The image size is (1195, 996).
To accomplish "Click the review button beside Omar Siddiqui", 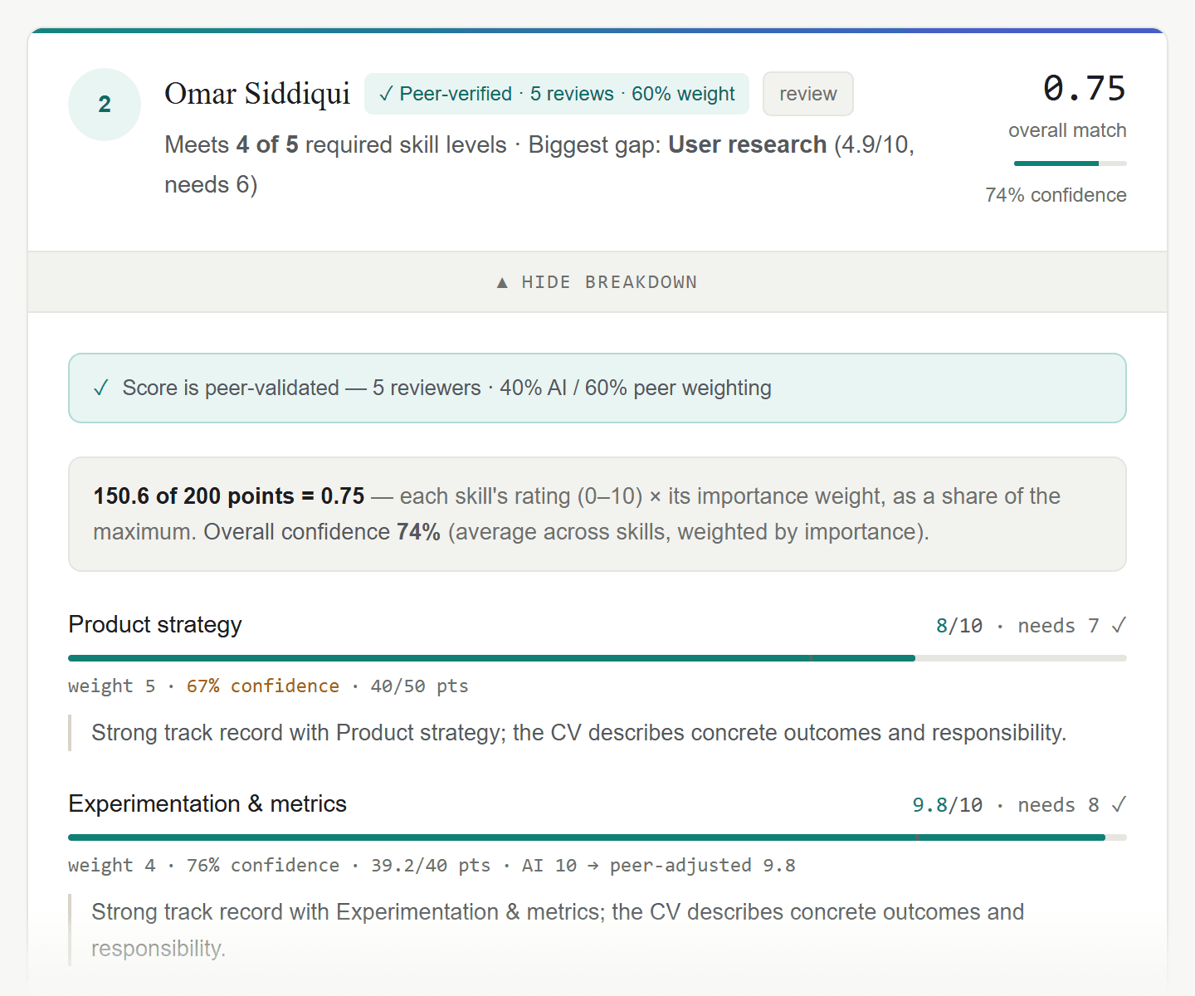I will click(x=807, y=94).
